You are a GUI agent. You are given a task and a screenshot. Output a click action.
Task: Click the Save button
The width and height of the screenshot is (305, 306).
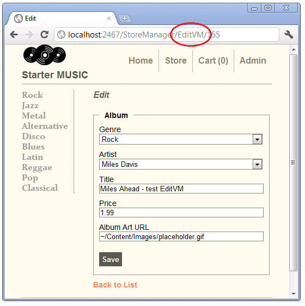111,259
